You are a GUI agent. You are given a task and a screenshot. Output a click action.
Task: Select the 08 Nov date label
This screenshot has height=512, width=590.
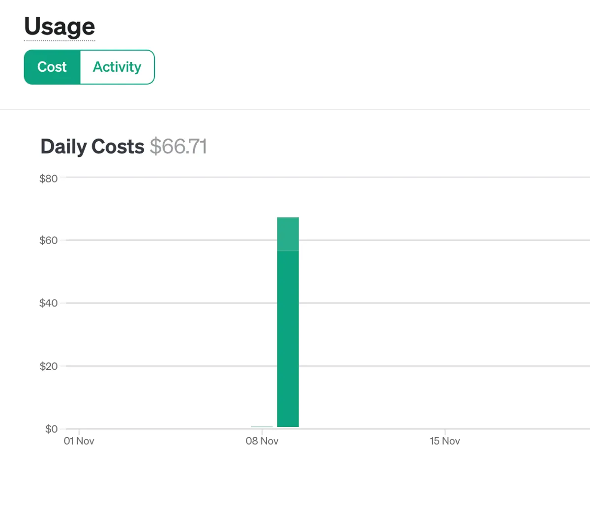[262, 441]
